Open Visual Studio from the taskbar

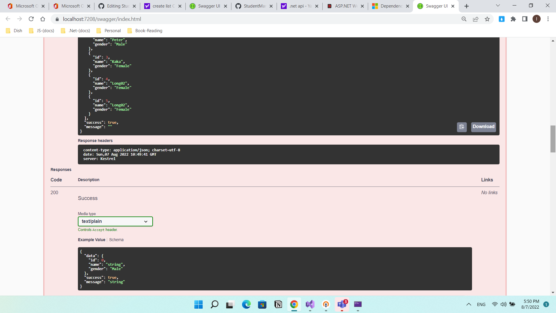coord(310,305)
